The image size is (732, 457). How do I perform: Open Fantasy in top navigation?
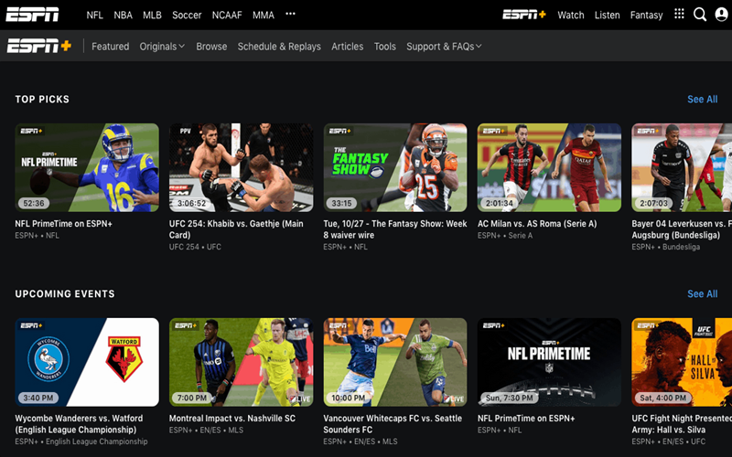(x=646, y=15)
